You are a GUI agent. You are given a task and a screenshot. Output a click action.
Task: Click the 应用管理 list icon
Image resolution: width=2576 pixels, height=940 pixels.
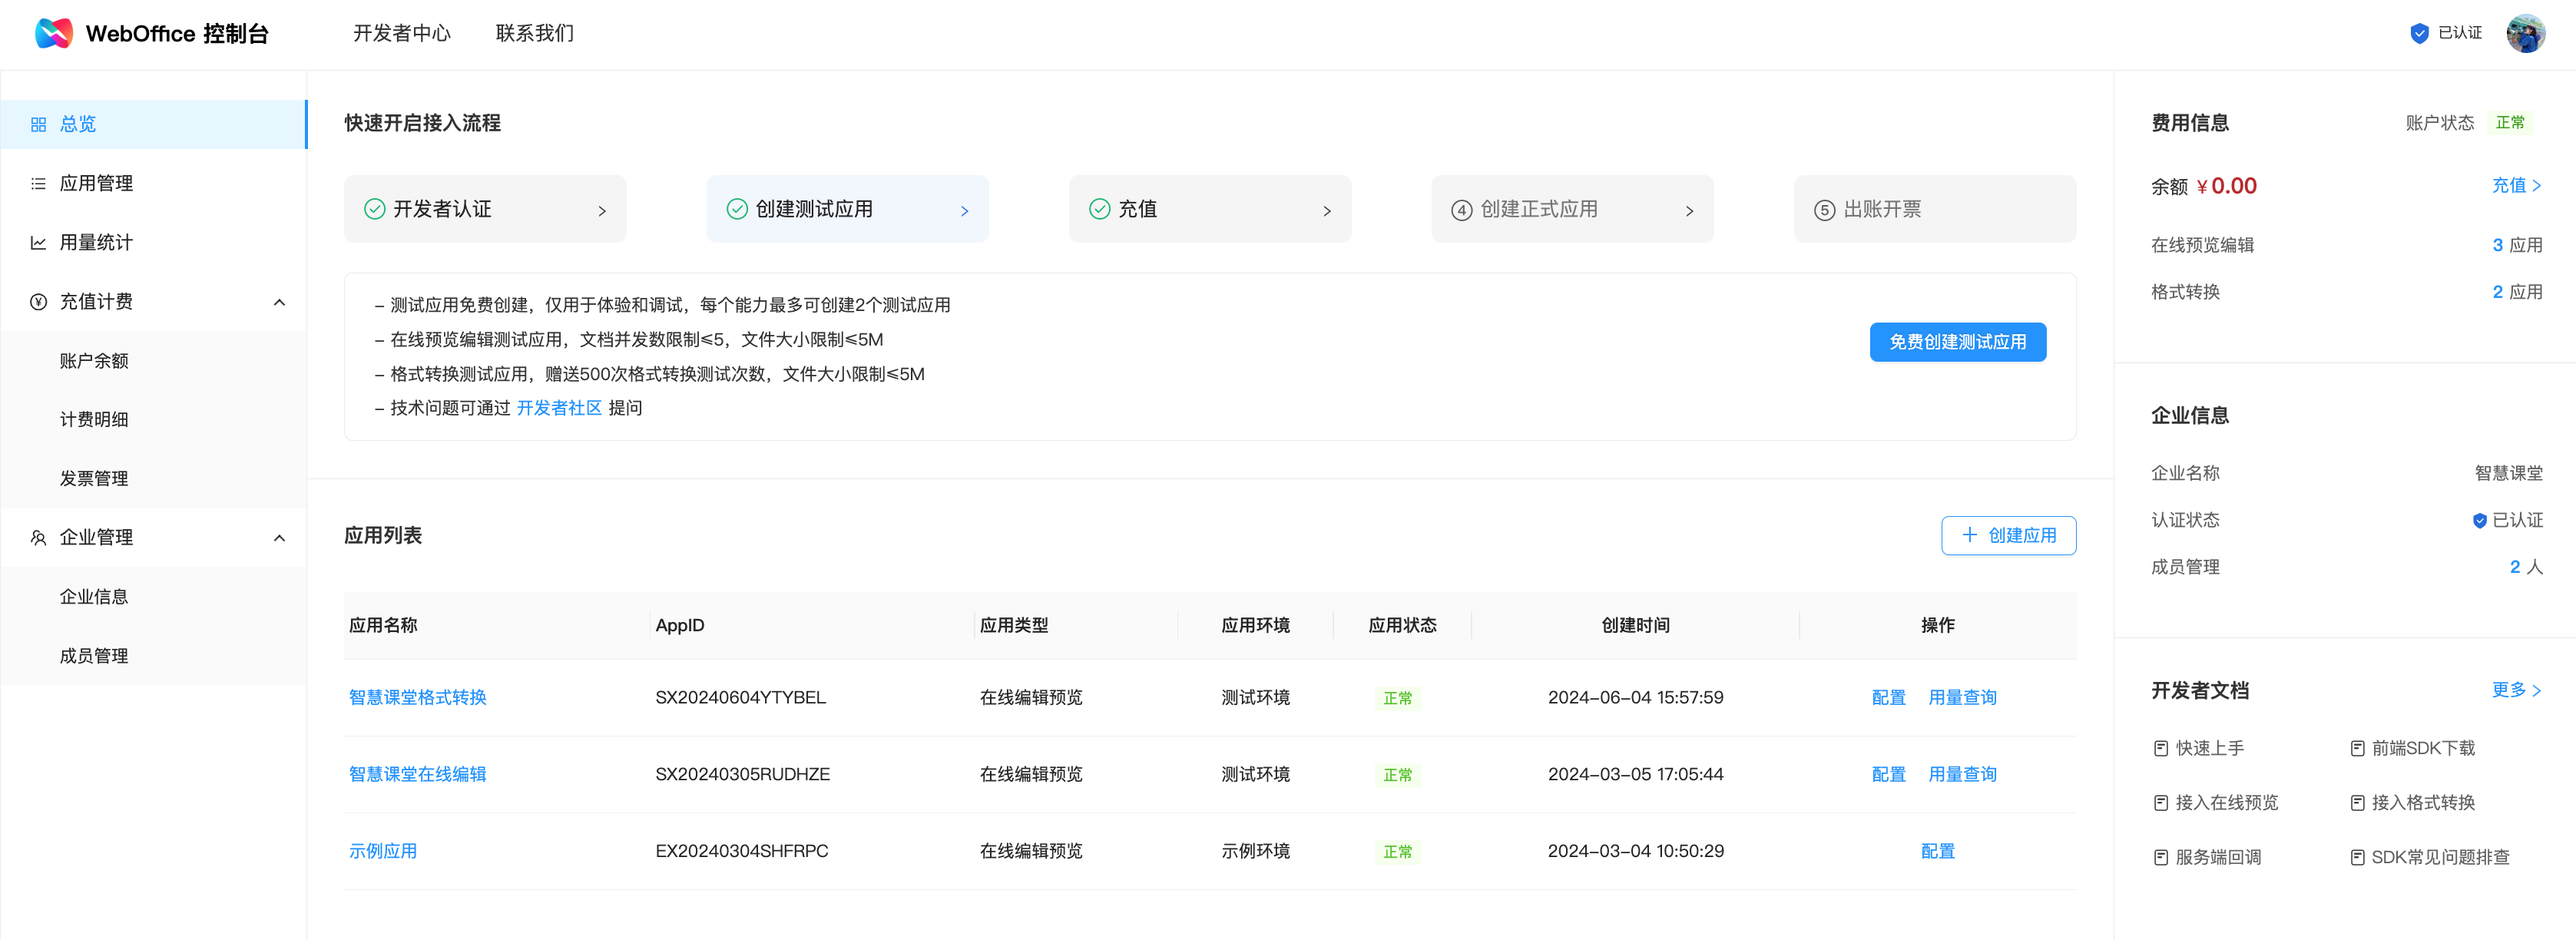38,183
